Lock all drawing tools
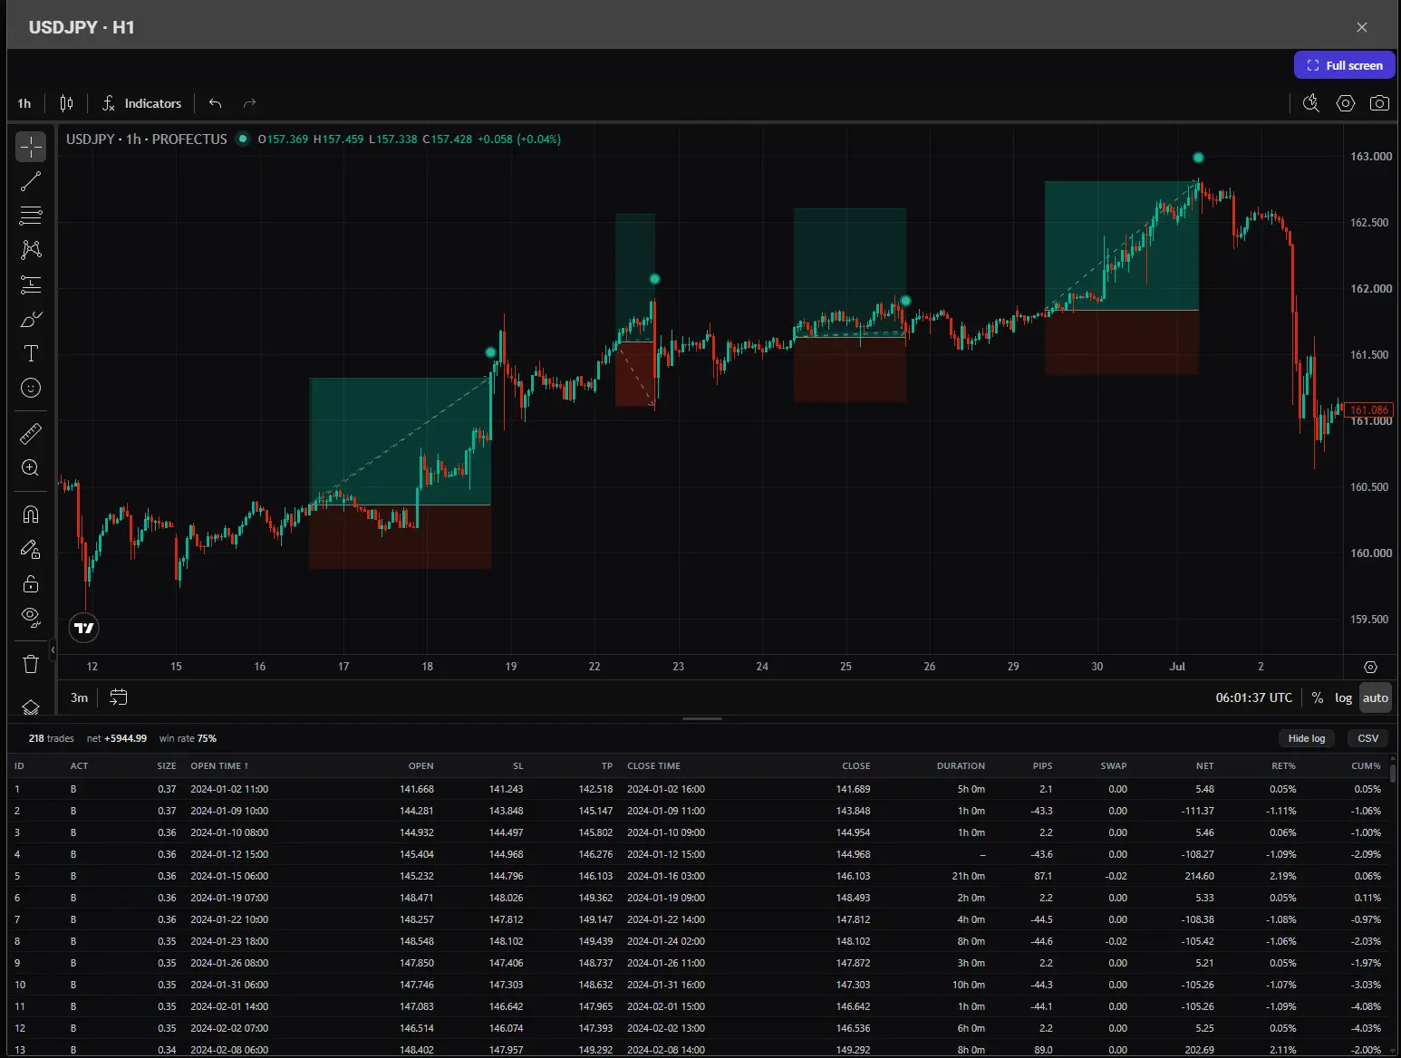Screen dimensions: 1401x1058 31,583
